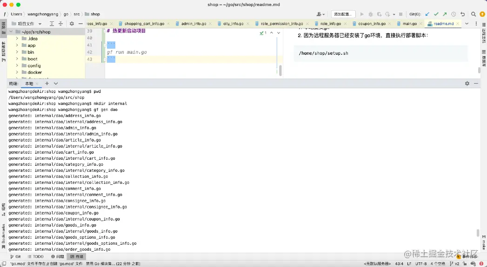This screenshot has height=267, width=487.
Task: Switch to city_info.go tab
Action: coord(233,24)
